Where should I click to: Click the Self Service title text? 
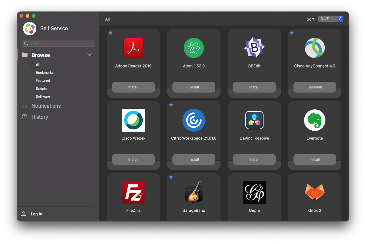(x=54, y=29)
